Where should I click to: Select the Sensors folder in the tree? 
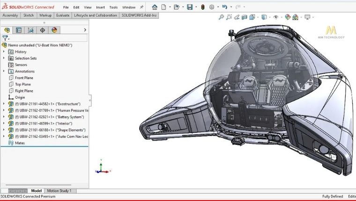[x=21, y=65]
